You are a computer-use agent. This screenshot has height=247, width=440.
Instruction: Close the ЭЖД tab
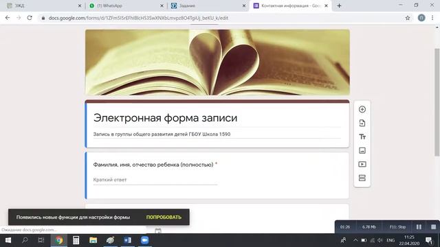point(80,5)
